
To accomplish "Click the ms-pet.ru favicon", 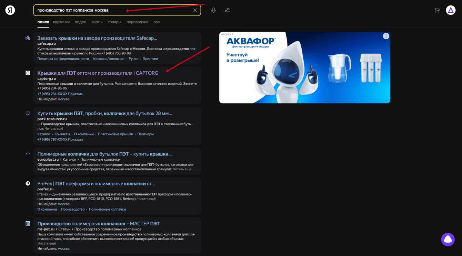I will (x=28, y=224).
